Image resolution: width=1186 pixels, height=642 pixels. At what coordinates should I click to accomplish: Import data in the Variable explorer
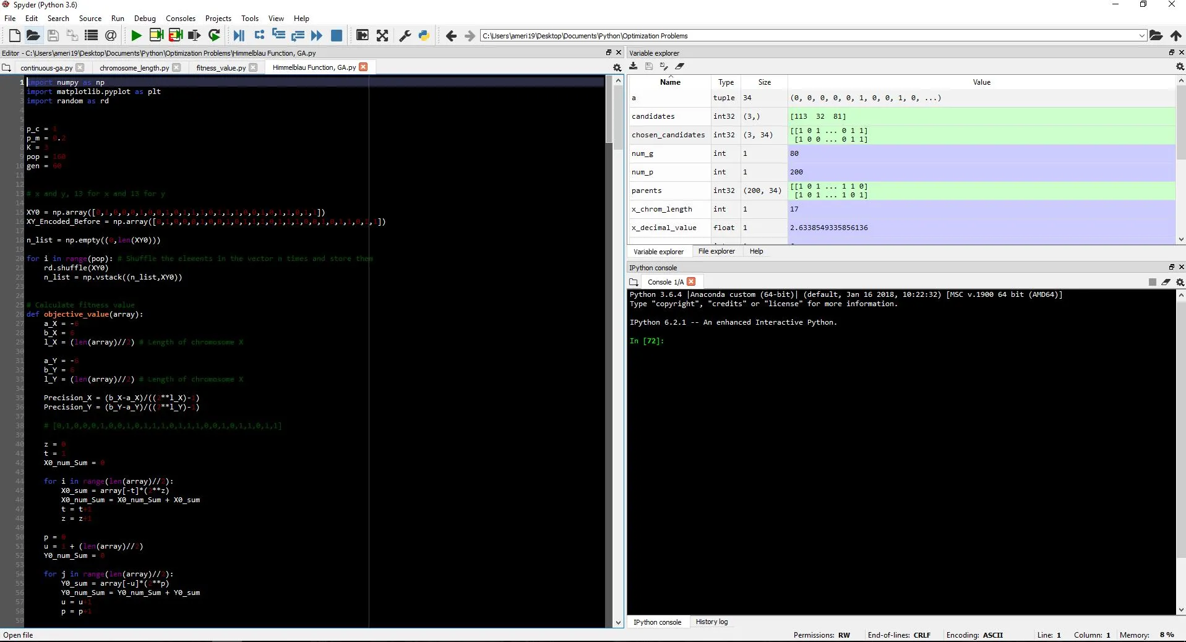click(634, 66)
